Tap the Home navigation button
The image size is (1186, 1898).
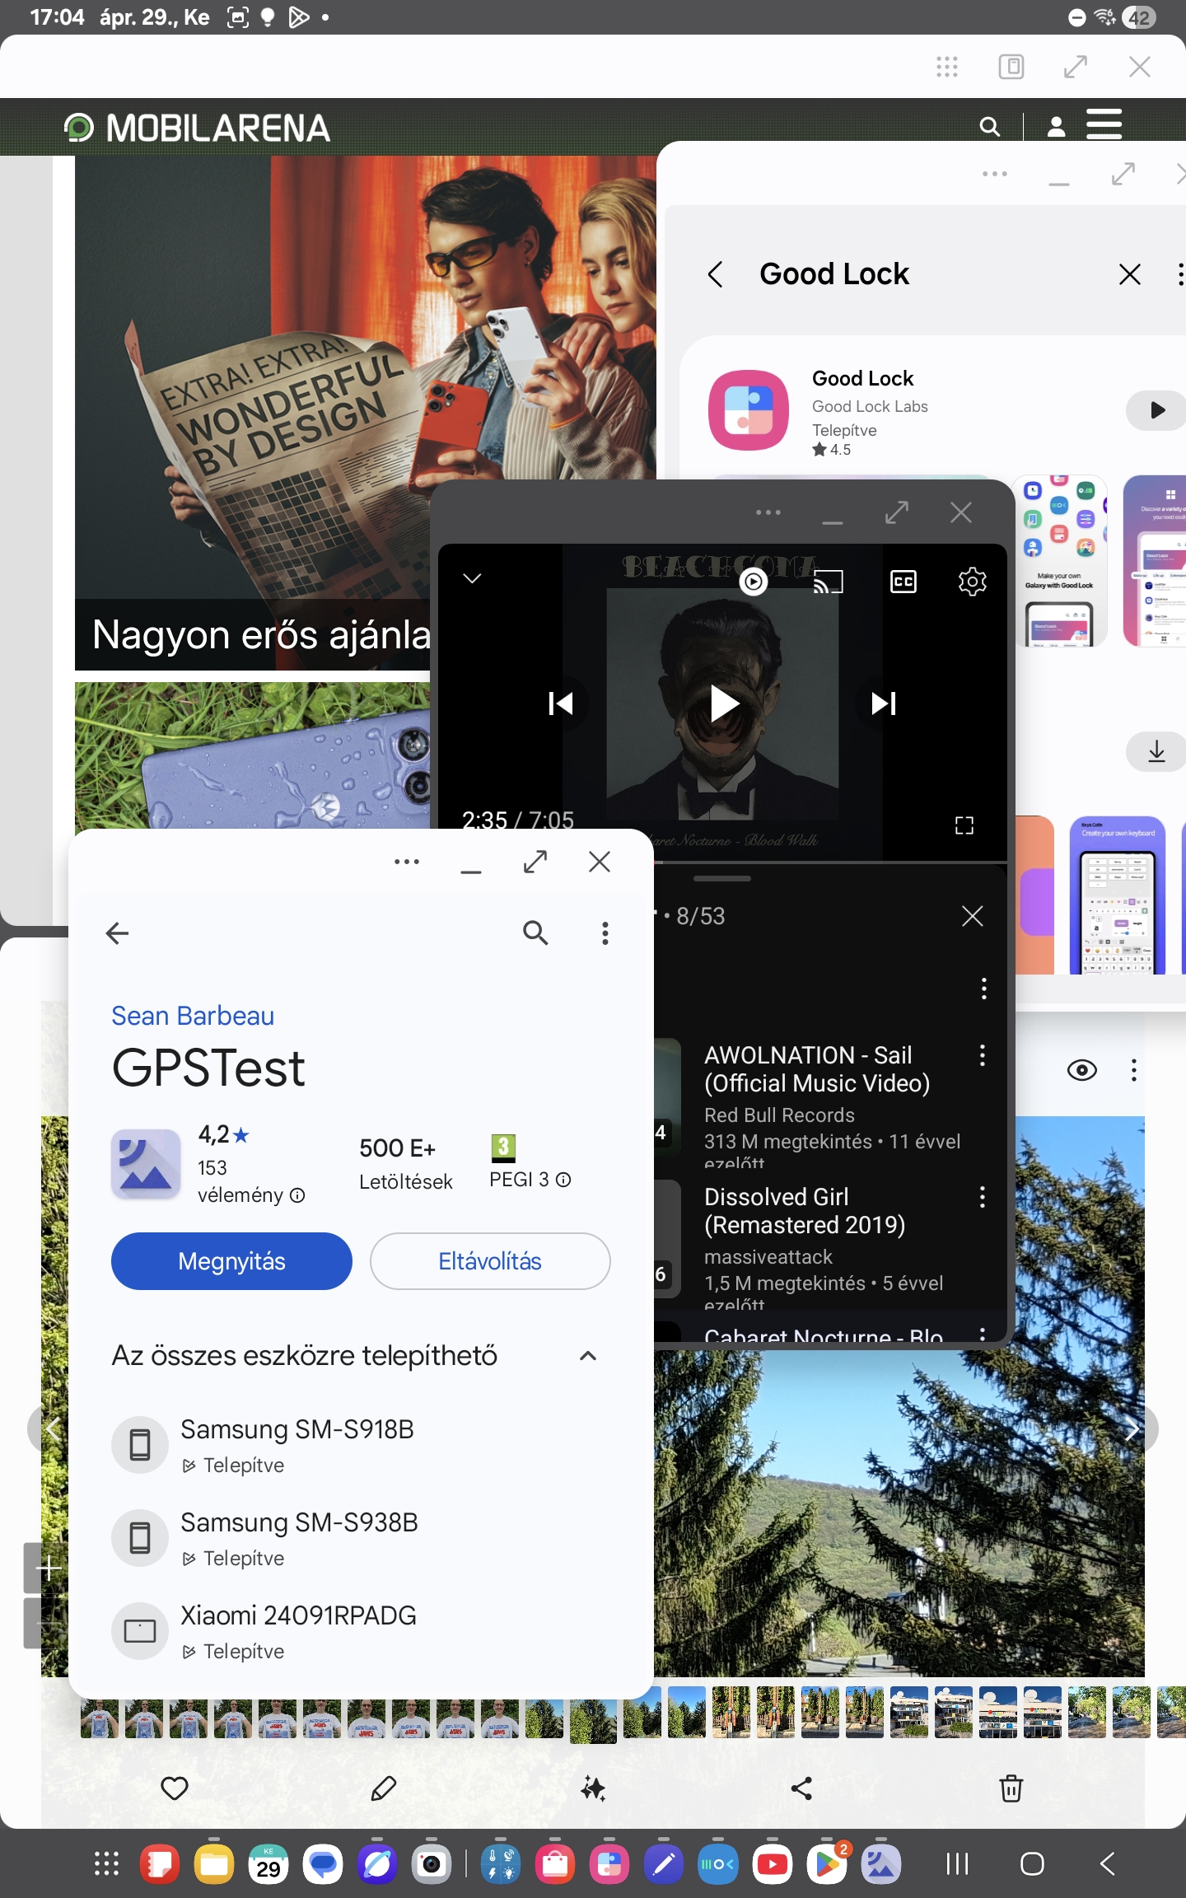(1032, 1863)
